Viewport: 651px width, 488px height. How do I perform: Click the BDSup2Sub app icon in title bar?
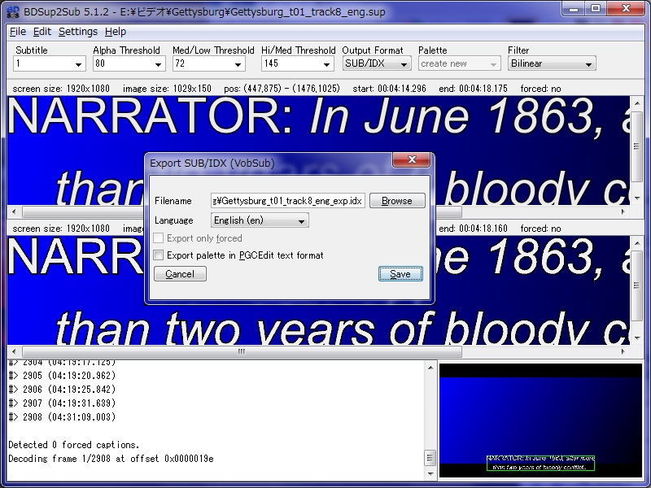click(13, 9)
